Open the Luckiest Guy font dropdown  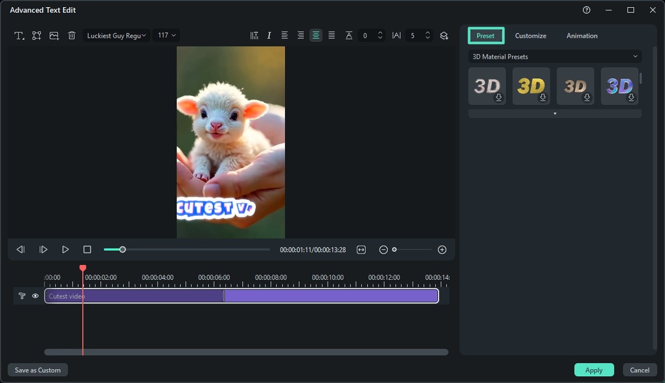pyautogui.click(x=116, y=35)
